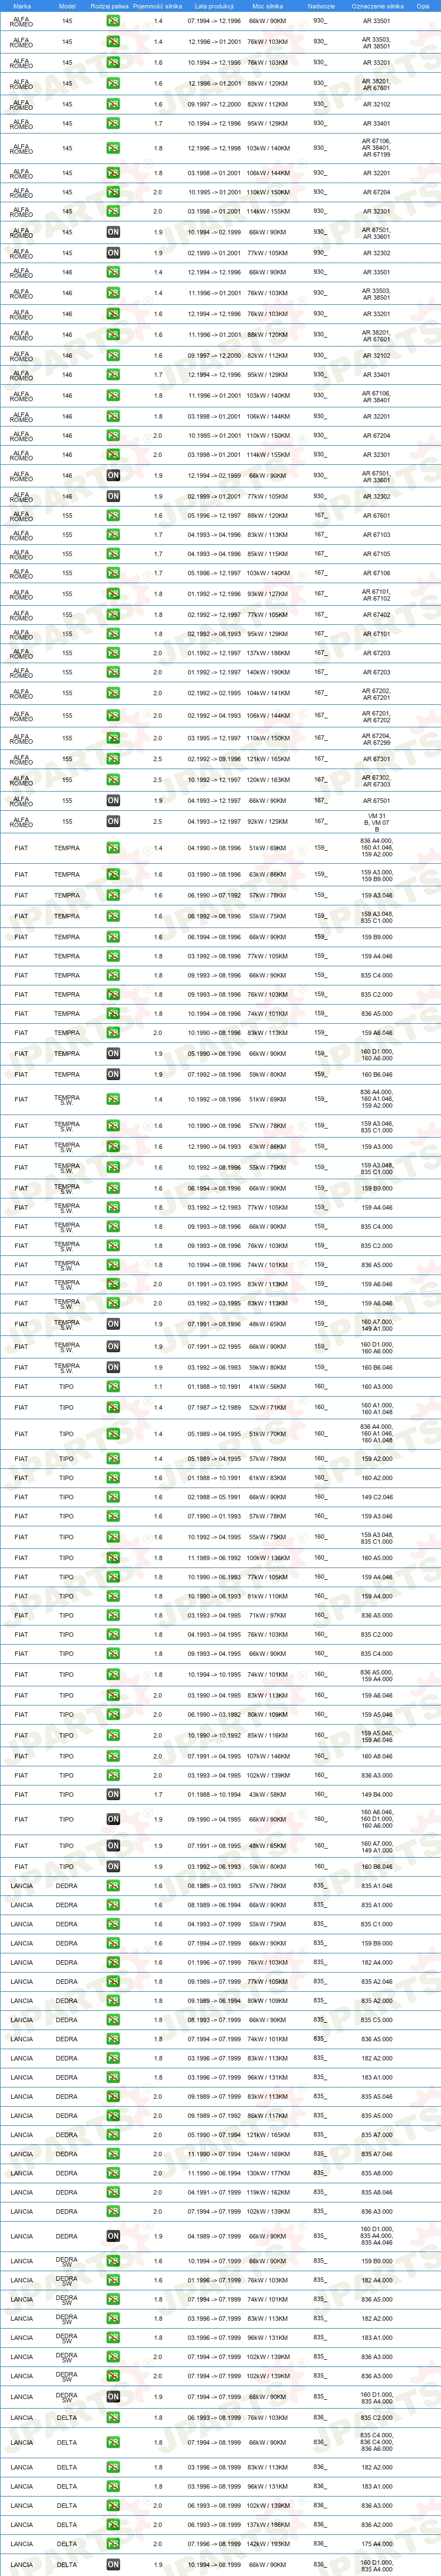Screen dimensions: 441x2576
Task: Click petrol icon in Alfa 146 AR 67204 row
Action: click(x=113, y=436)
